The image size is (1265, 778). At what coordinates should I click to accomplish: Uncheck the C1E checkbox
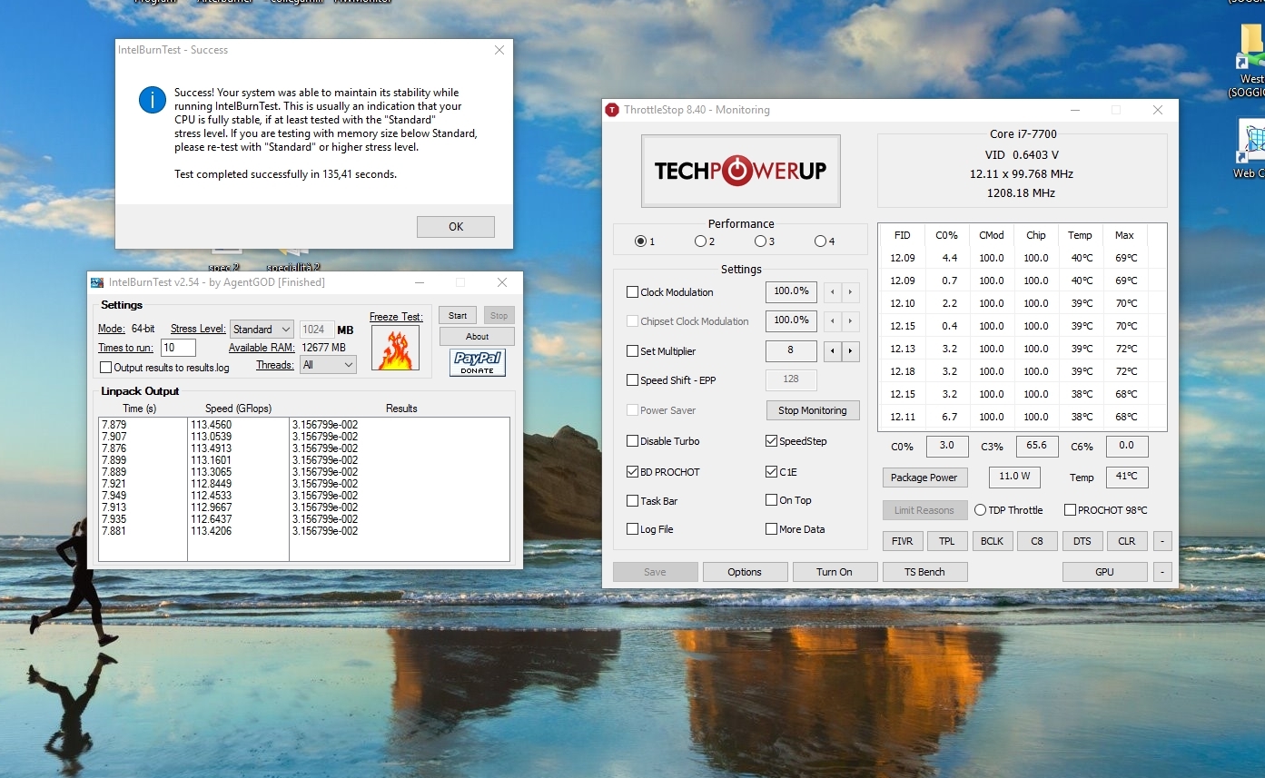pos(771,472)
